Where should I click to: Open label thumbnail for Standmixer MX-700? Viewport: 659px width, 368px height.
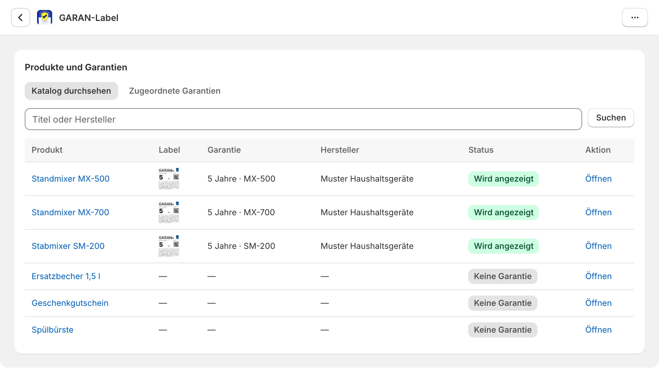click(x=169, y=212)
